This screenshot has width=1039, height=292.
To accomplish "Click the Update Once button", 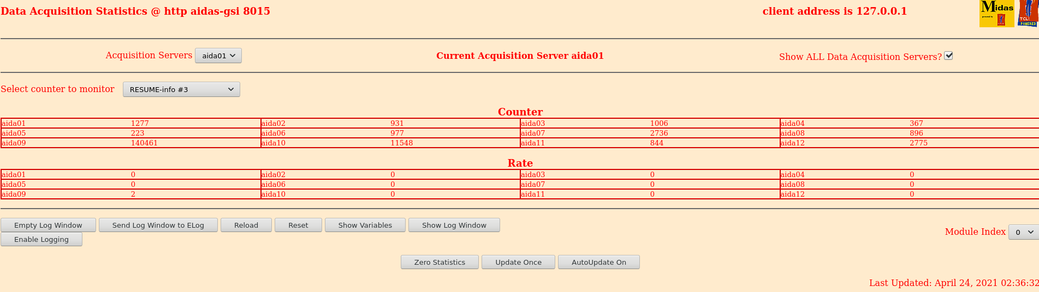I will click(x=518, y=262).
